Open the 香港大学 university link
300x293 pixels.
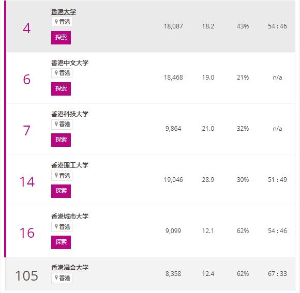[64, 12]
